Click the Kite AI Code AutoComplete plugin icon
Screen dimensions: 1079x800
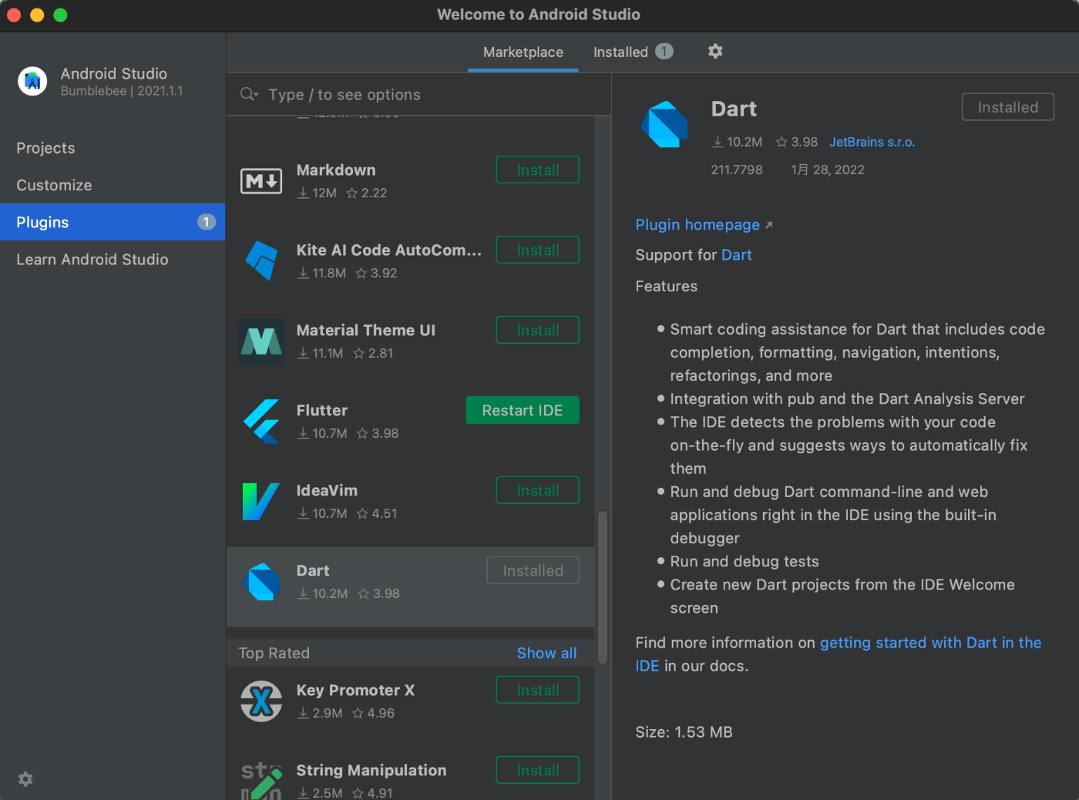[261, 261]
